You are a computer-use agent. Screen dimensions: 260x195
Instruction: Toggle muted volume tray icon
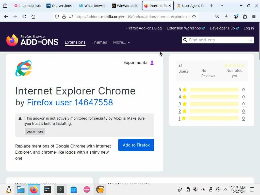click(x=195, y=189)
